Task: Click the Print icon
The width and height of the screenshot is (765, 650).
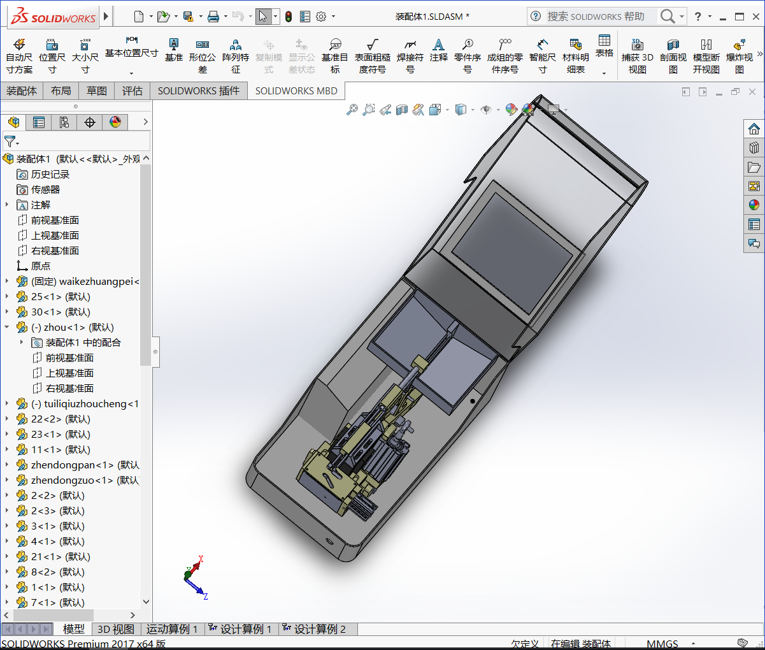Action: click(x=213, y=17)
